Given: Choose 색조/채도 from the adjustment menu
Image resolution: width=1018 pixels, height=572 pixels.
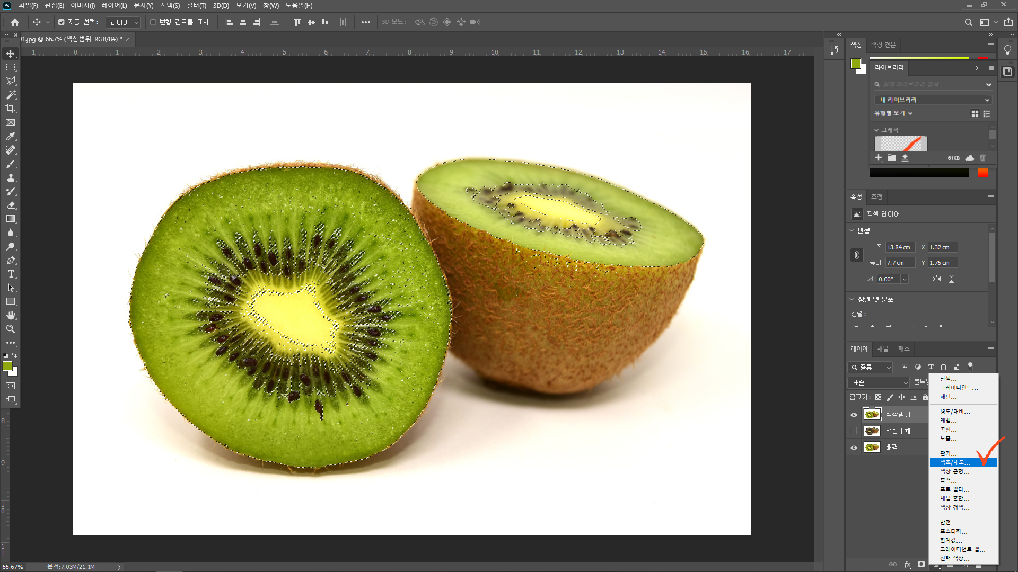Looking at the screenshot, I should coord(955,462).
